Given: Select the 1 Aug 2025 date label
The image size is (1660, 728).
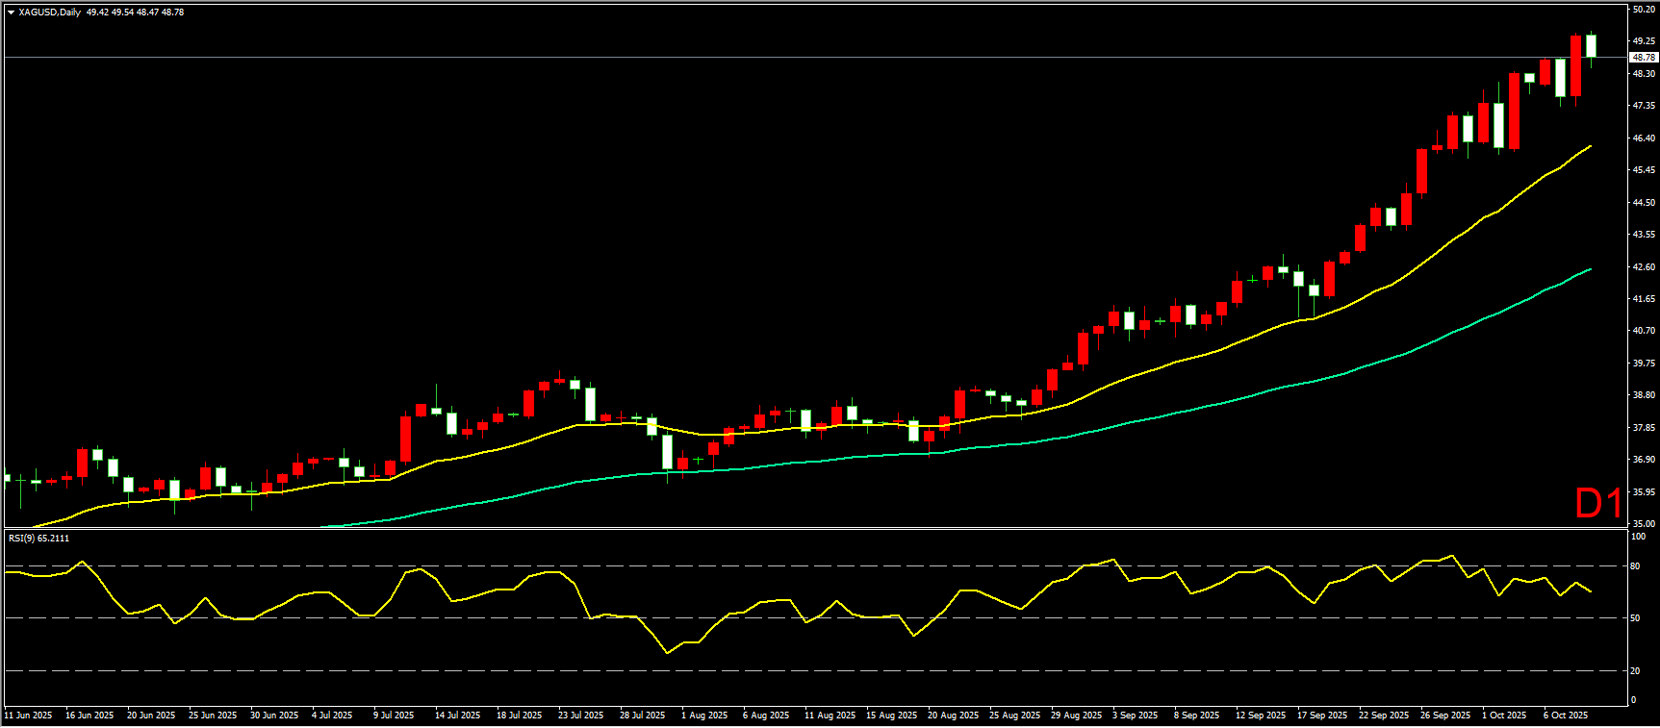Looking at the screenshot, I should click(704, 715).
